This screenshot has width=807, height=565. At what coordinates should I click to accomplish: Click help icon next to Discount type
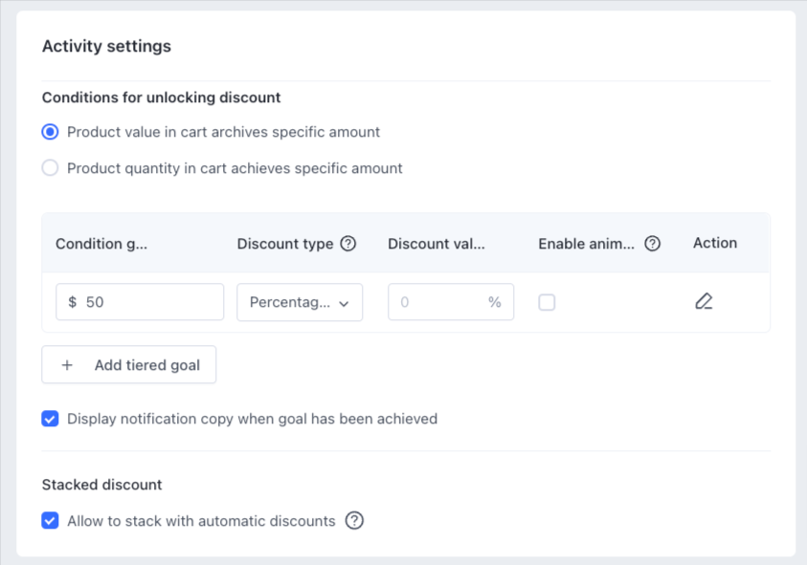(348, 244)
